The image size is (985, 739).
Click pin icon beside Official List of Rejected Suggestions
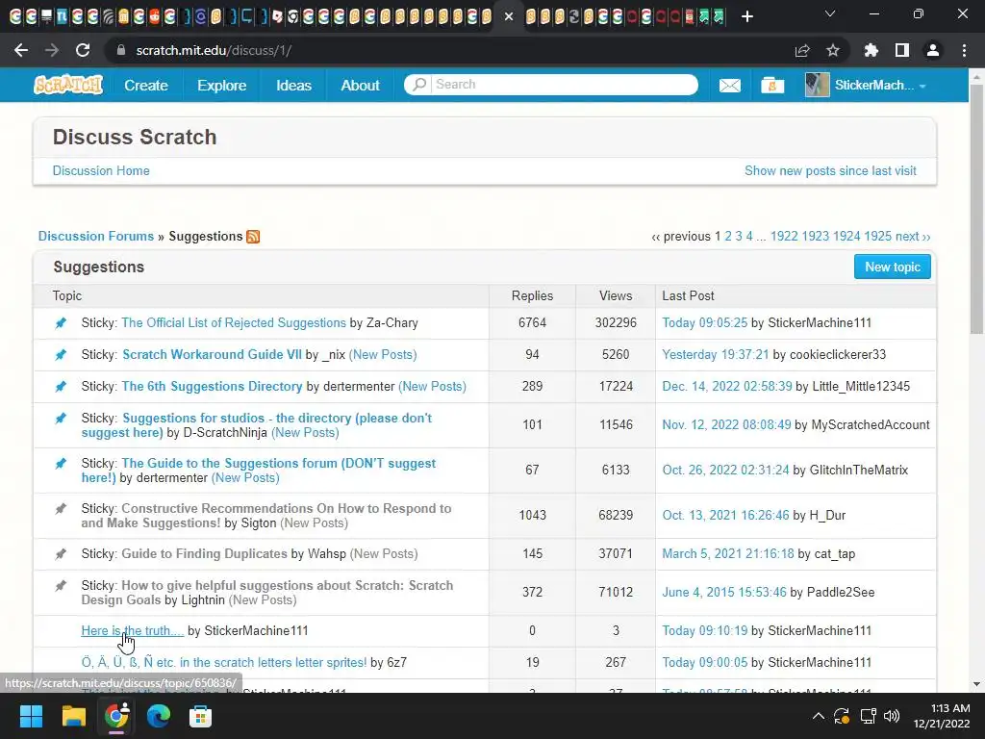click(61, 323)
